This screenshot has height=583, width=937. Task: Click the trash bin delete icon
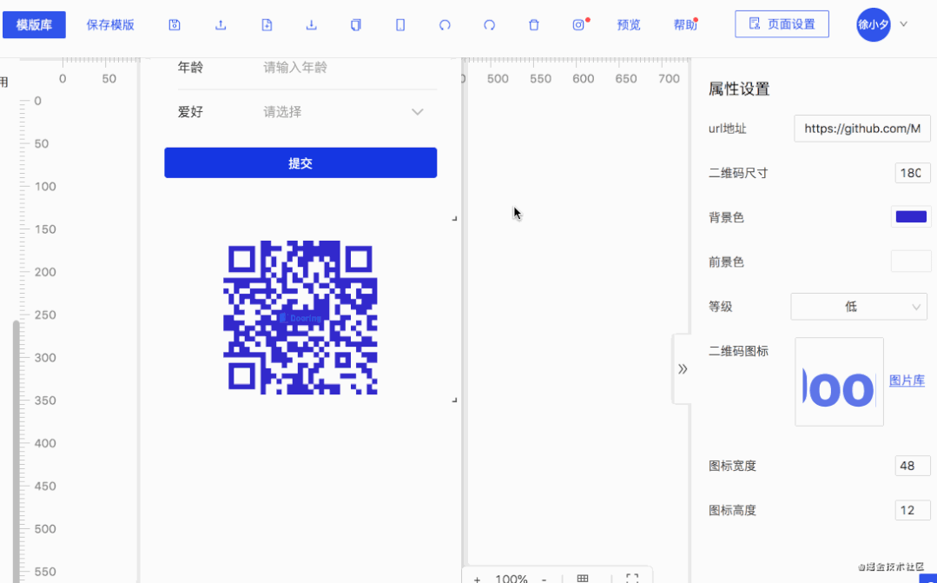pyautogui.click(x=534, y=24)
